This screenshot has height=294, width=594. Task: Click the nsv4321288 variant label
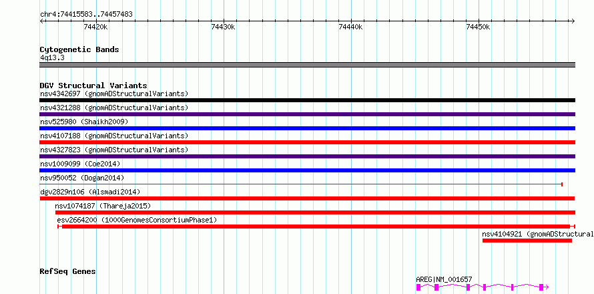click(114, 108)
